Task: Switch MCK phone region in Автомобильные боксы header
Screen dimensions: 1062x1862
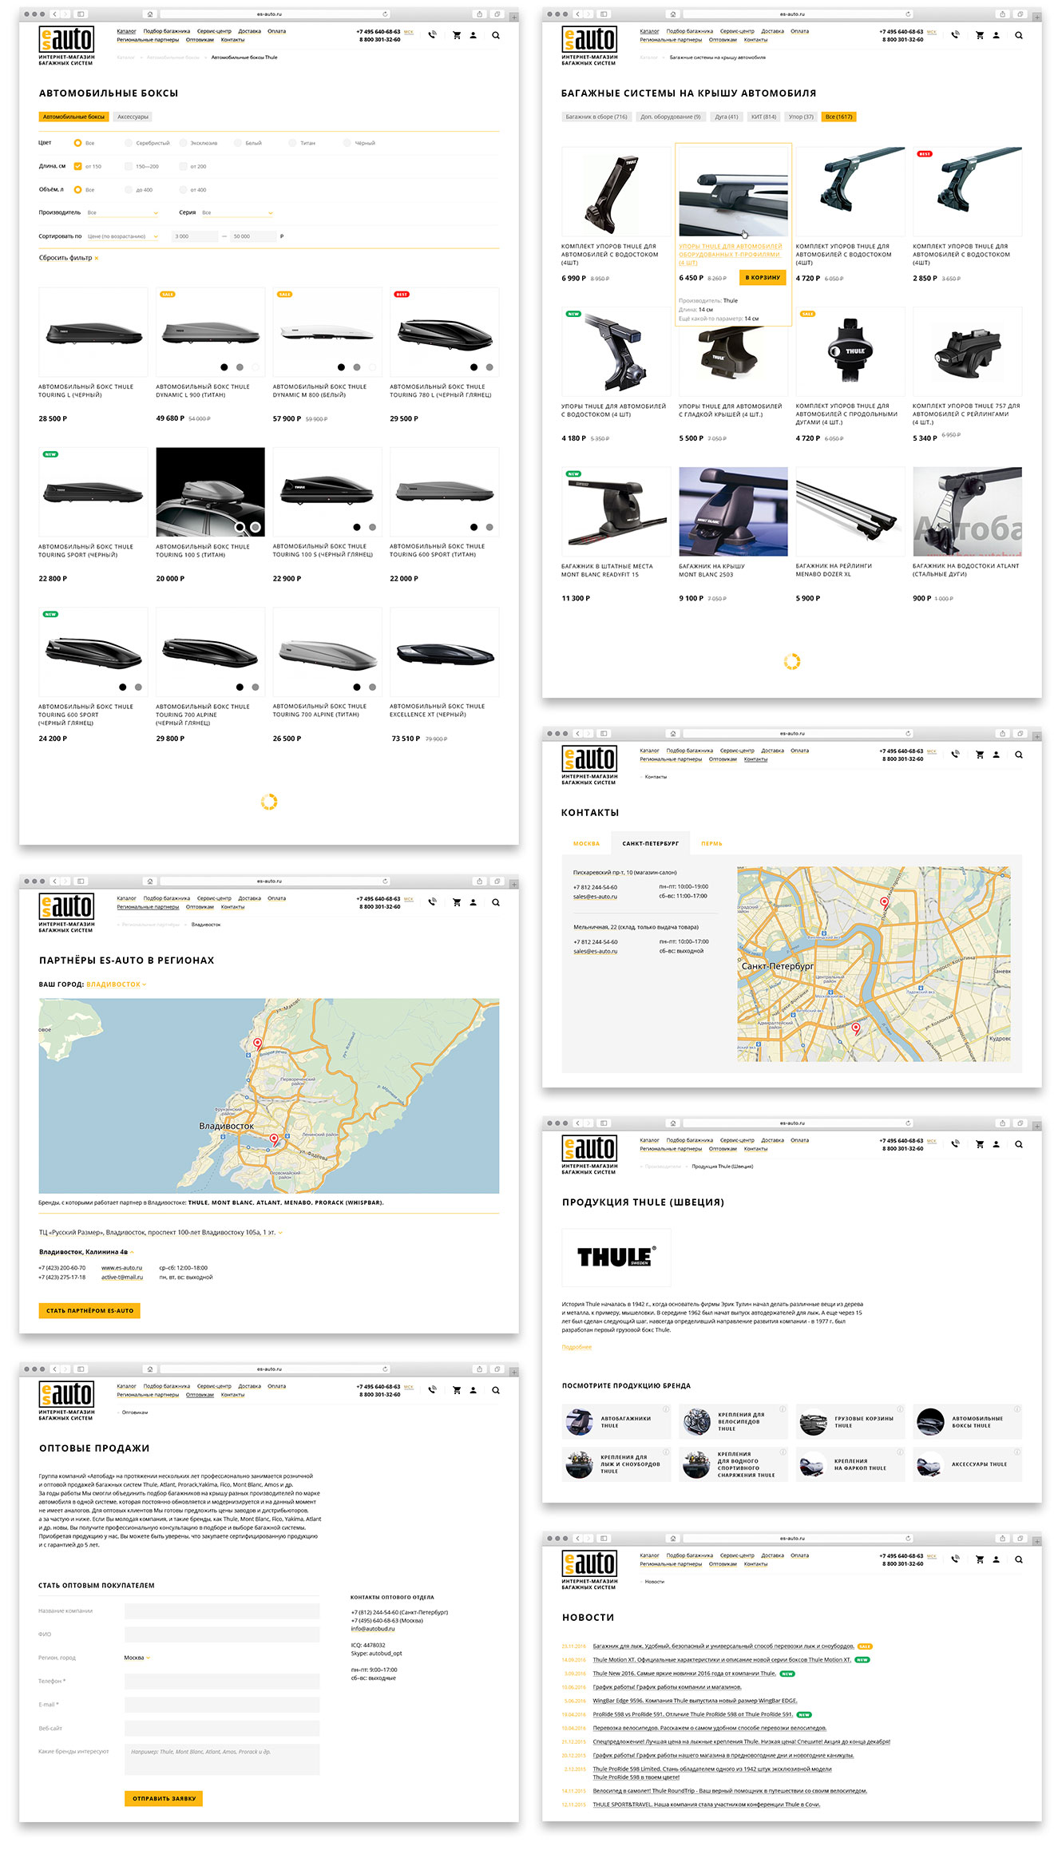Action: click(x=409, y=32)
